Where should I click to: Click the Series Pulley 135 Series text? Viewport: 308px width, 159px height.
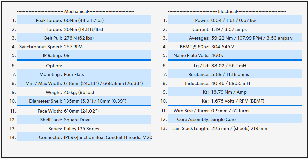click(x=81, y=129)
